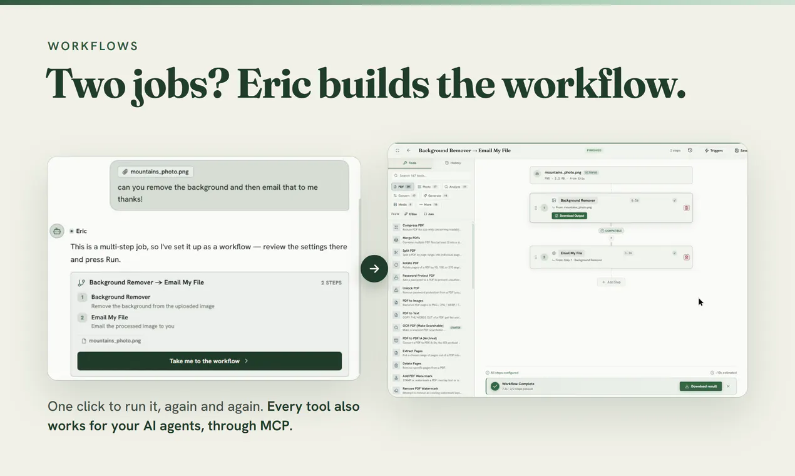Dismiss the Workflow Complete banner
The width and height of the screenshot is (795, 476).
[x=728, y=386]
